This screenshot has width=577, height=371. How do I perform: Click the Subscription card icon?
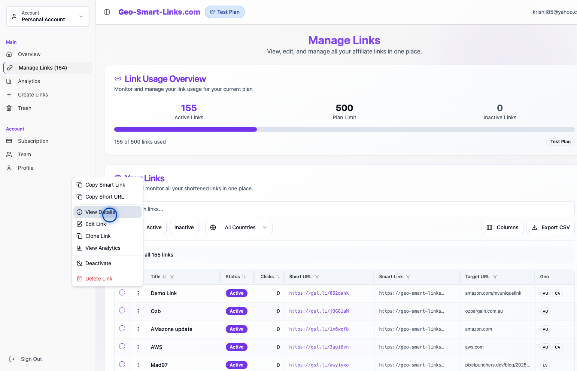[x=9, y=141]
